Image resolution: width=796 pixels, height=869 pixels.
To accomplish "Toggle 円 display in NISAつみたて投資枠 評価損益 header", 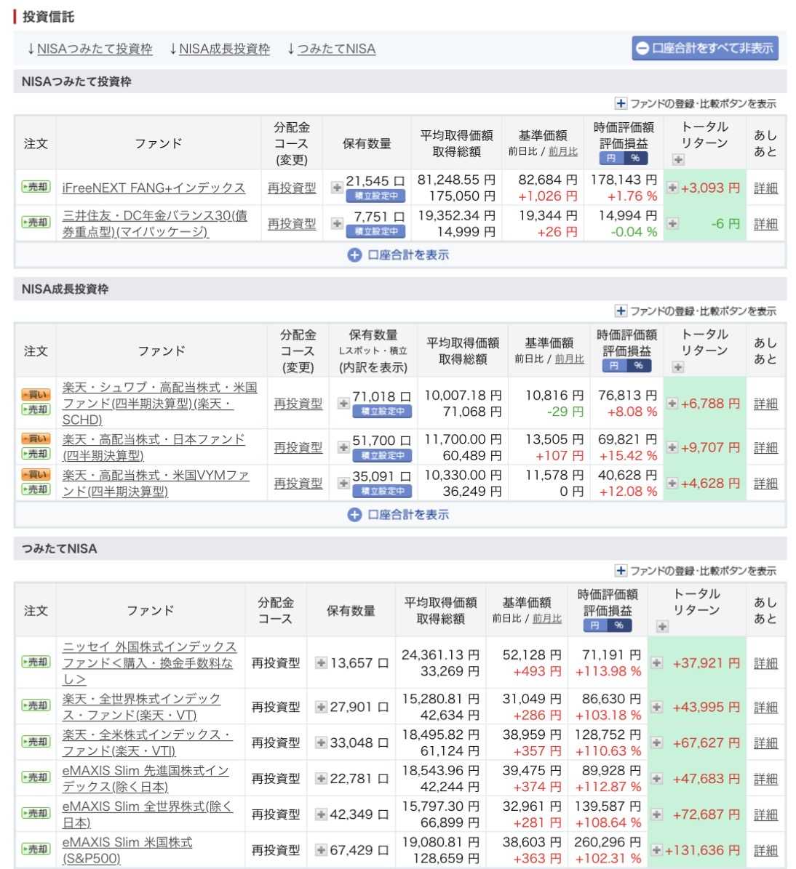I will point(610,159).
